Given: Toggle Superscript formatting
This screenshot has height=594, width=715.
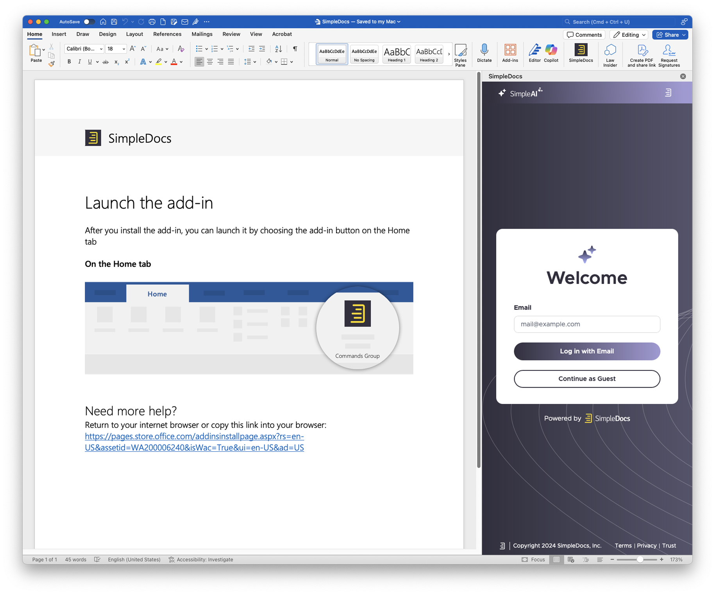Looking at the screenshot, I should pos(127,62).
